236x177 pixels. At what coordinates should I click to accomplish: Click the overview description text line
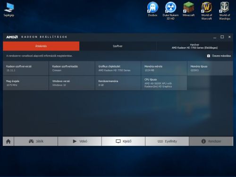pos(39,56)
